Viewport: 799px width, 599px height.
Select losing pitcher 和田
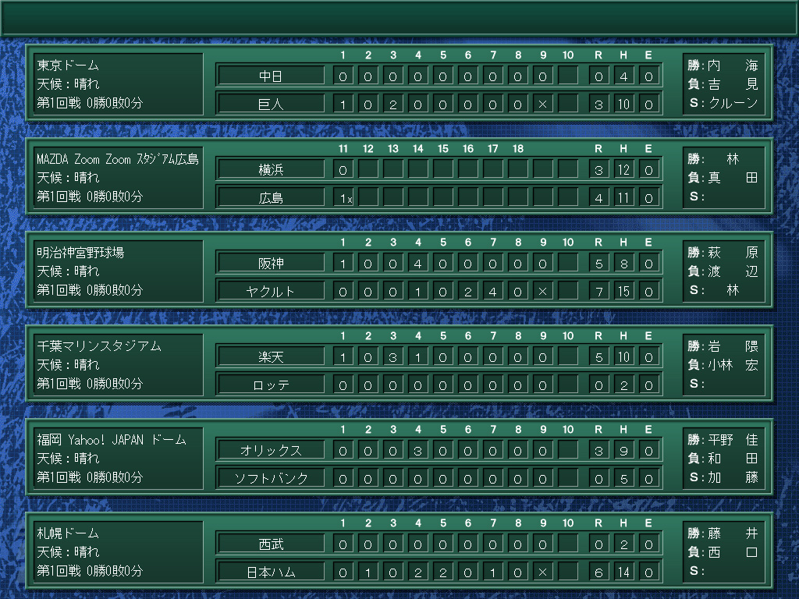pyautogui.click(x=733, y=459)
